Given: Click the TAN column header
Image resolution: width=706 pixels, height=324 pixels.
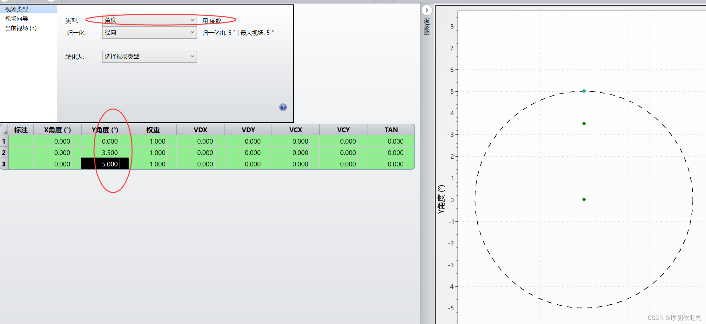Looking at the screenshot, I should tap(391, 130).
